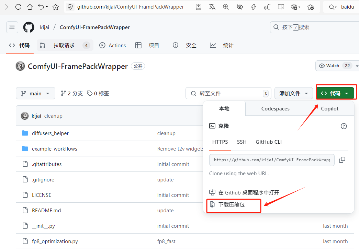The width and height of the screenshot is (359, 249).
Task: Open the example_workflows folder
Action: [x=55, y=149]
